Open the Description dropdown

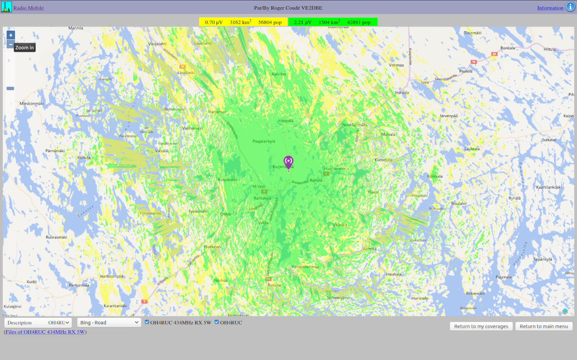tap(38, 323)
